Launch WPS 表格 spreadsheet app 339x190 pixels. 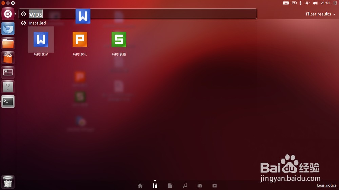click(x=119, y=40)
